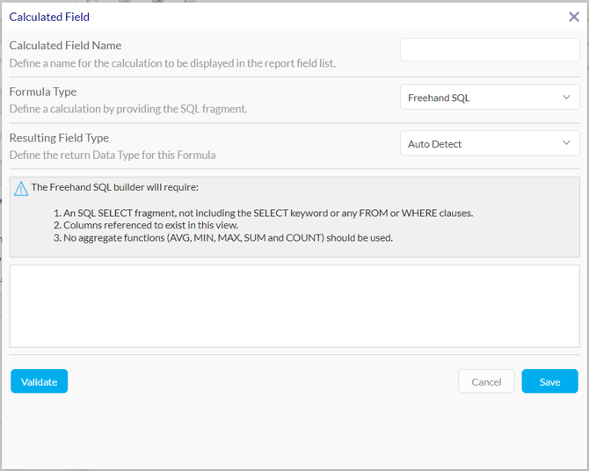Screen dimensions: 589x471
Task: Click inside the SQL fragment text area
Action: (x=294, y=306)
